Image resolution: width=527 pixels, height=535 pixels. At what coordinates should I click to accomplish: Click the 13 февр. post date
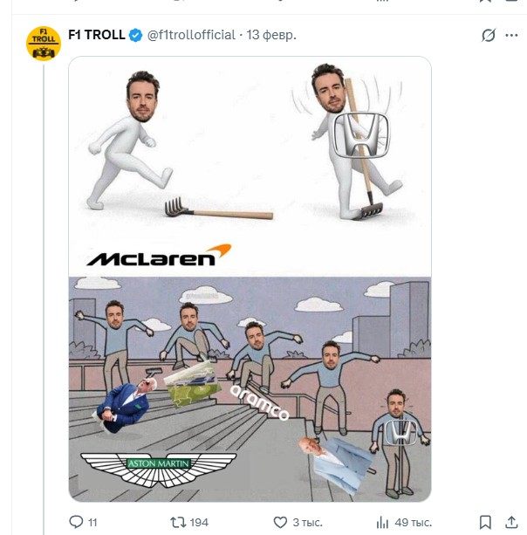[x=271, y=35]
